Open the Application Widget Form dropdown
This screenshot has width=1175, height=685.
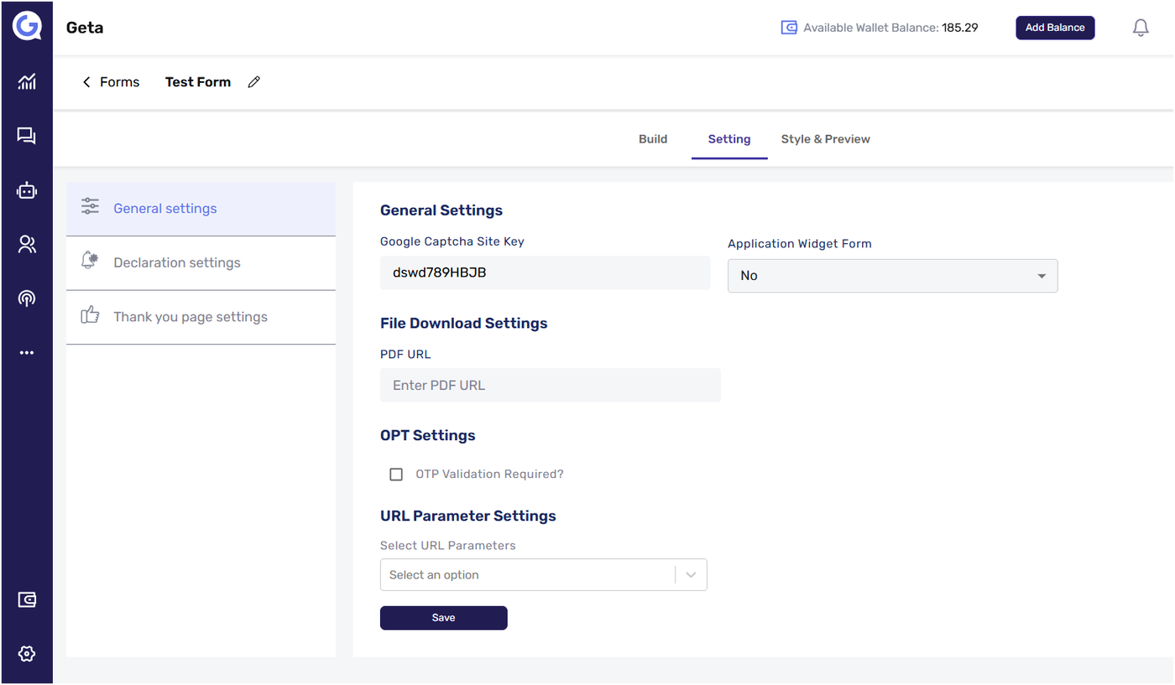(892, 276)
